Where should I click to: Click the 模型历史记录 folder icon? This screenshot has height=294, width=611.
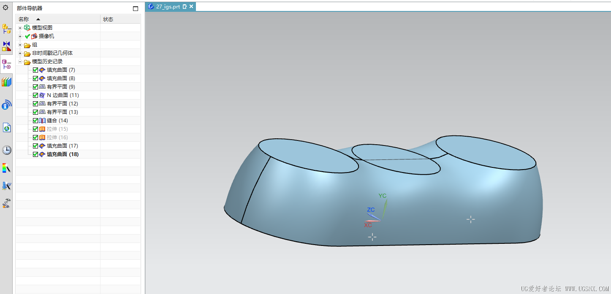(27, 62)
